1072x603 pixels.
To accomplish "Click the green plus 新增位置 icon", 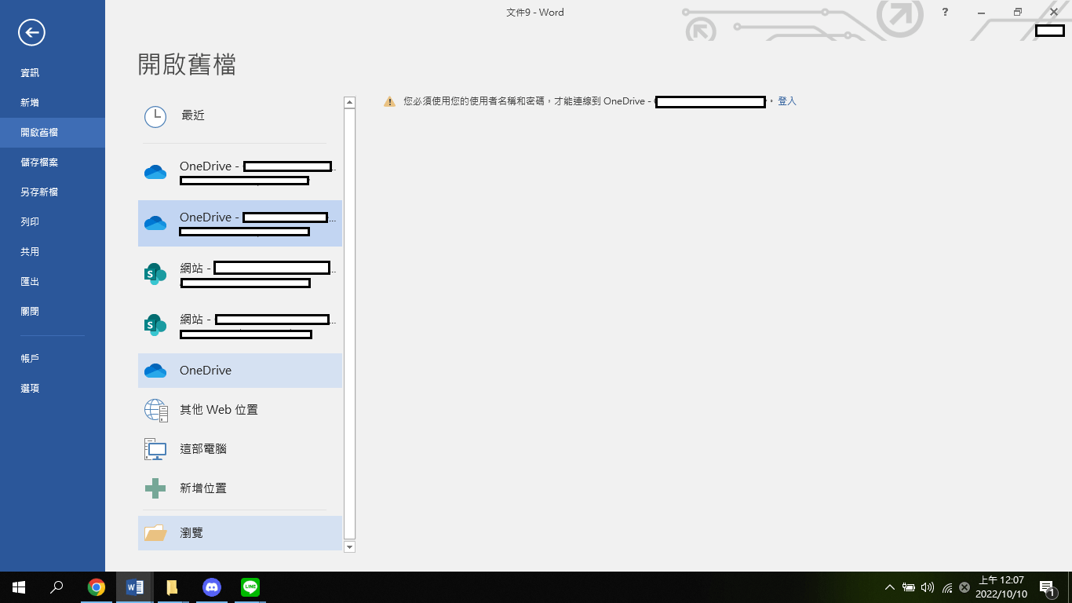I will point(155,488).
